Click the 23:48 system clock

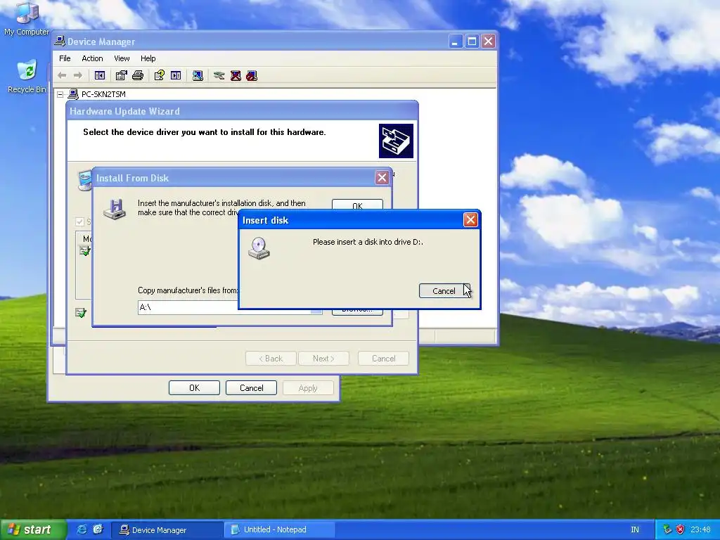pyautogui.click(x=700, y=529)
